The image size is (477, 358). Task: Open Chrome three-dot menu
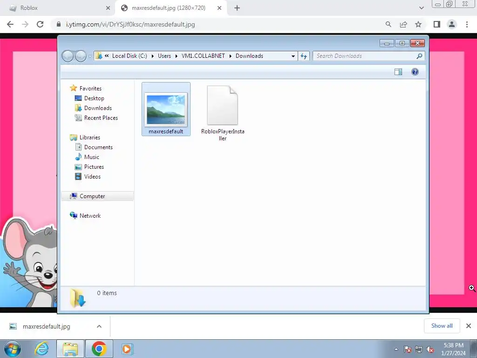[467, 24]
